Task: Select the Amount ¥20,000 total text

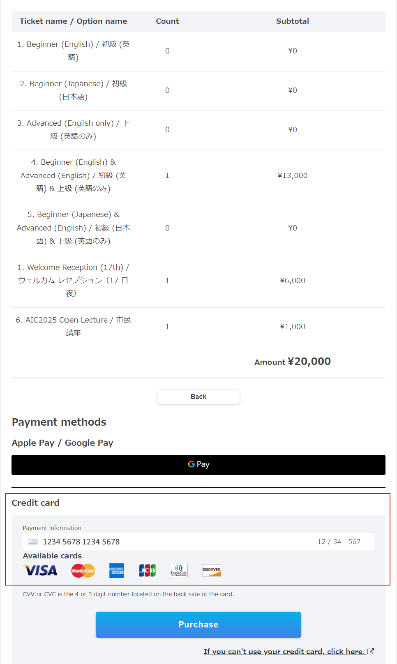Action: [293, 362]
